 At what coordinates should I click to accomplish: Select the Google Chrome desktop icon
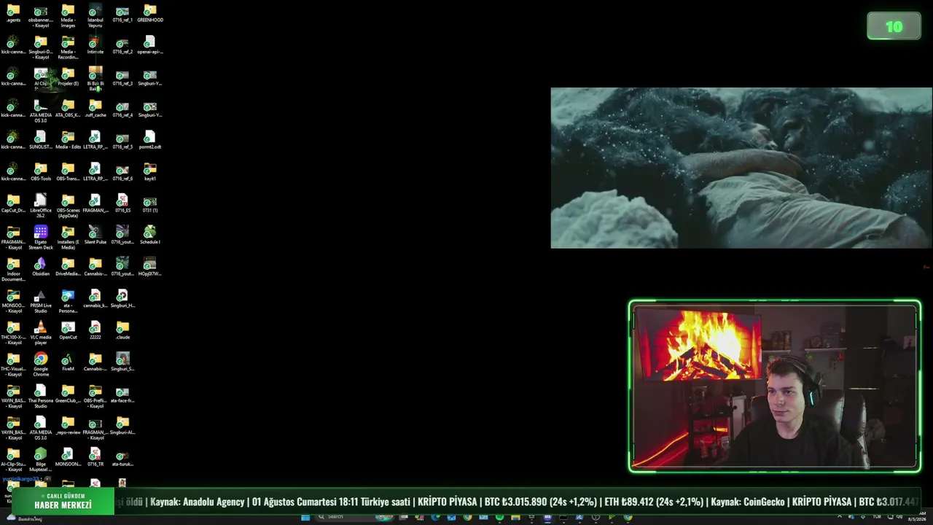point(41,365)
